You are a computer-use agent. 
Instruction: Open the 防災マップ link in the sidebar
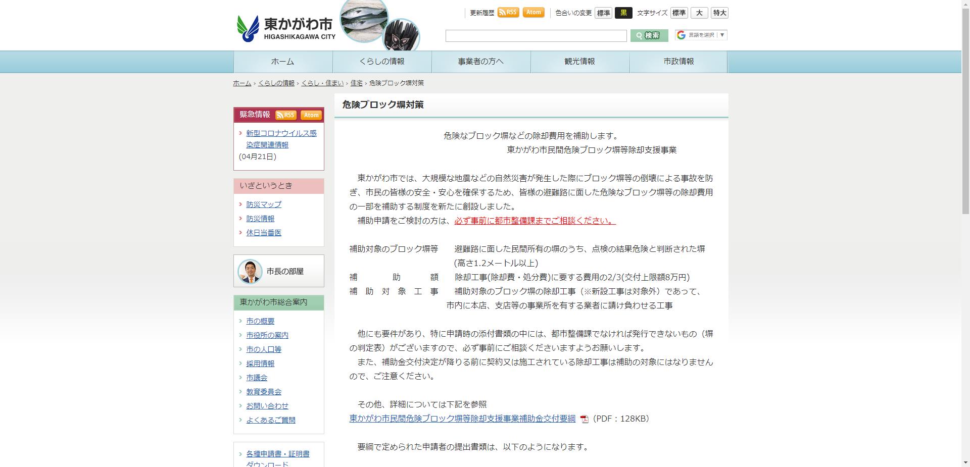click(263, 204)
